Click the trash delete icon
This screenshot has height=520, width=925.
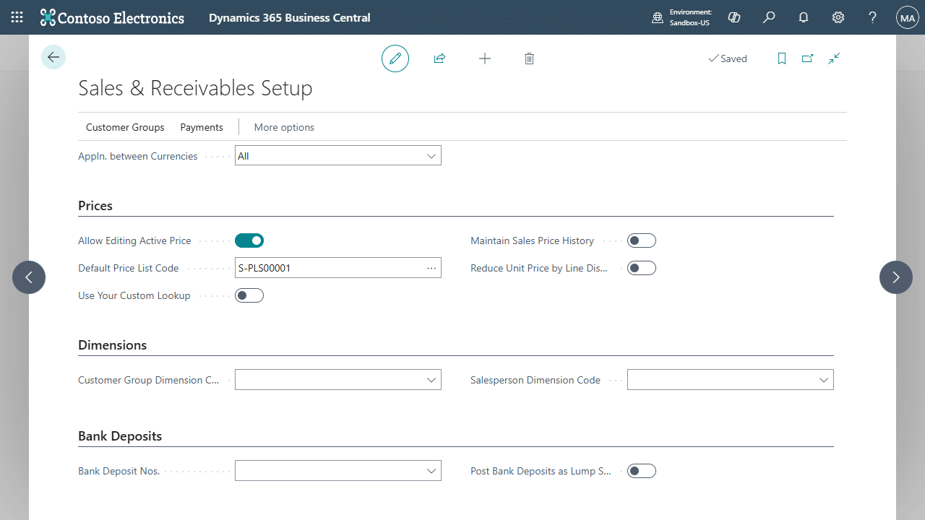pyautogui.click(x=529, y=58)
